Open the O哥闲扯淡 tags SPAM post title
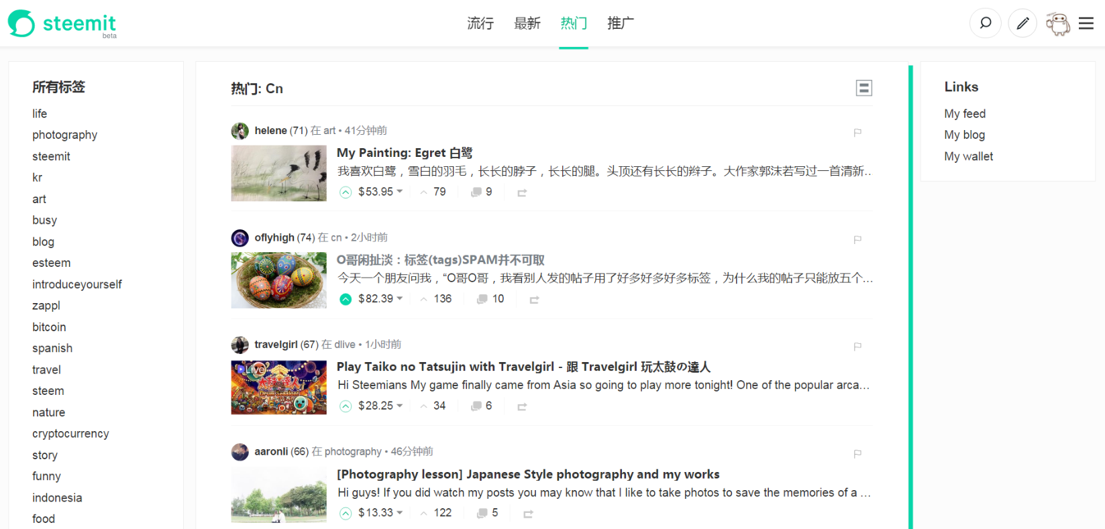 pos(441,260)
